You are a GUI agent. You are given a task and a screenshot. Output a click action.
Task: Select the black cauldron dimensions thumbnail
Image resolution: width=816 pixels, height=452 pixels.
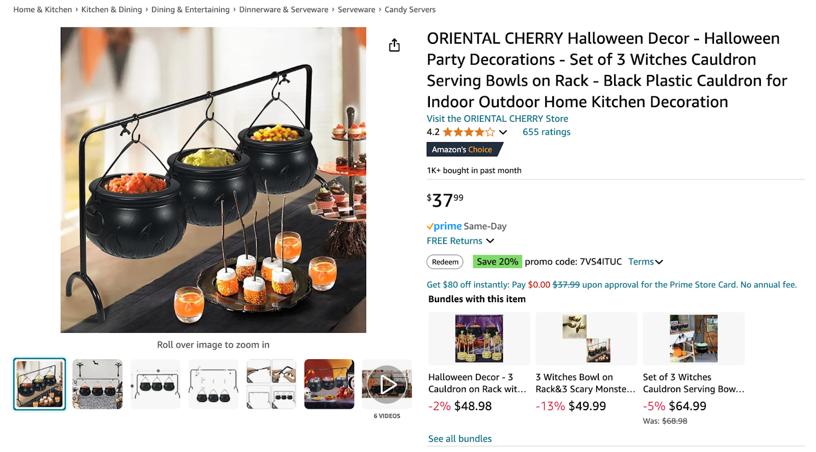click(155, 384)
